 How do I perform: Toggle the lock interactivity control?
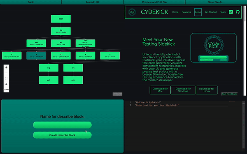(6, 84)
